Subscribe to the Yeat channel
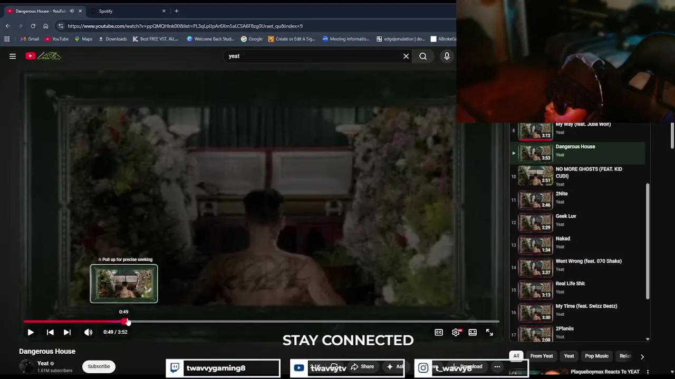Viewport: 675px width, 379px height. (x=99, y=366)
